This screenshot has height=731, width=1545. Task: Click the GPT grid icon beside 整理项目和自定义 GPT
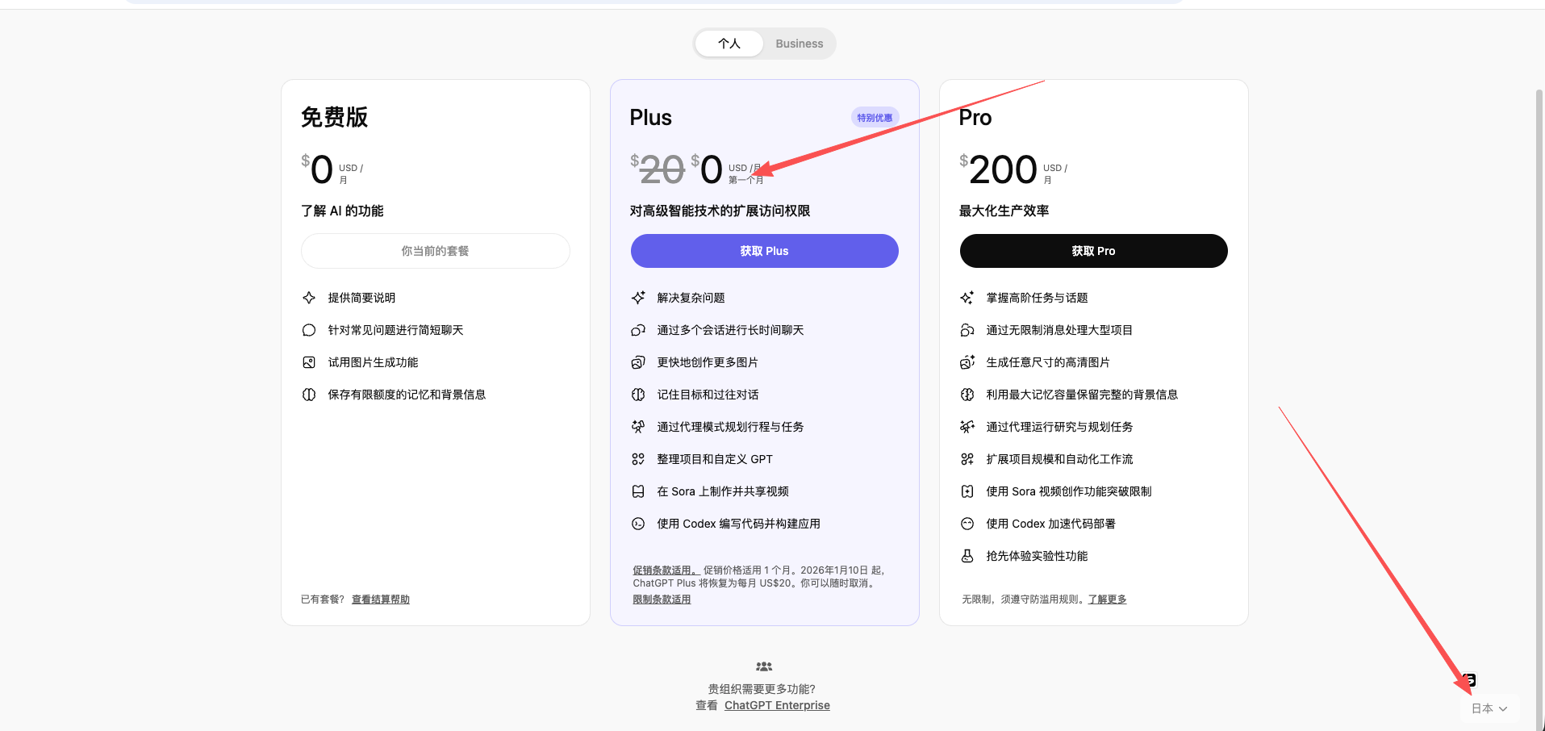coord(638,458)
